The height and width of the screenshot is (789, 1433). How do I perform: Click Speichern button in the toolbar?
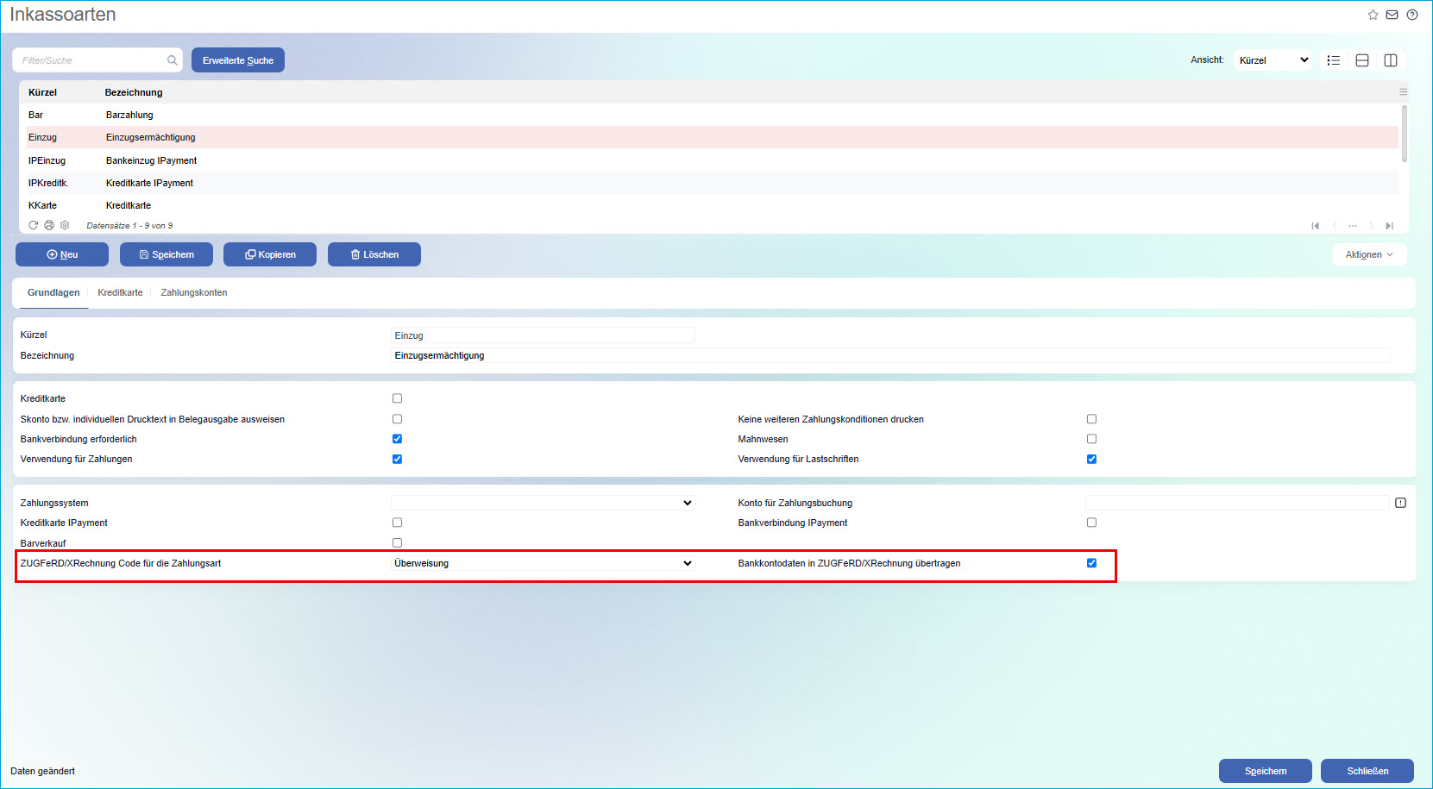coord(167,254)
